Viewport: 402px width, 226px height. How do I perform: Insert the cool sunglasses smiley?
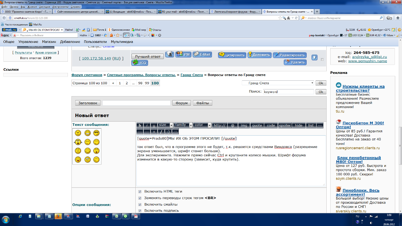coord(96,133)
